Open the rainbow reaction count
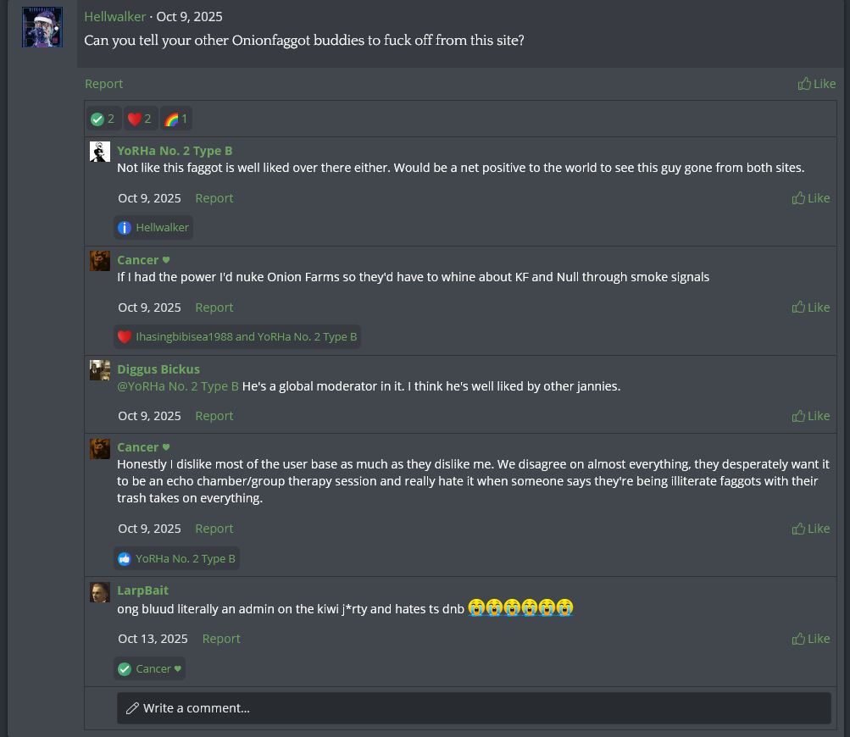Viewport: 850px width, 737px height. point(175,119)
